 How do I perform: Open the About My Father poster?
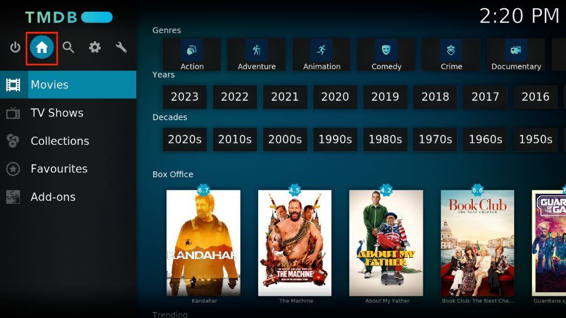coord(386,243)
